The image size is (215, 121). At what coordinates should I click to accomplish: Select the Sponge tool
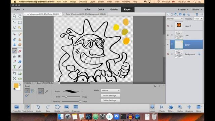20,45
